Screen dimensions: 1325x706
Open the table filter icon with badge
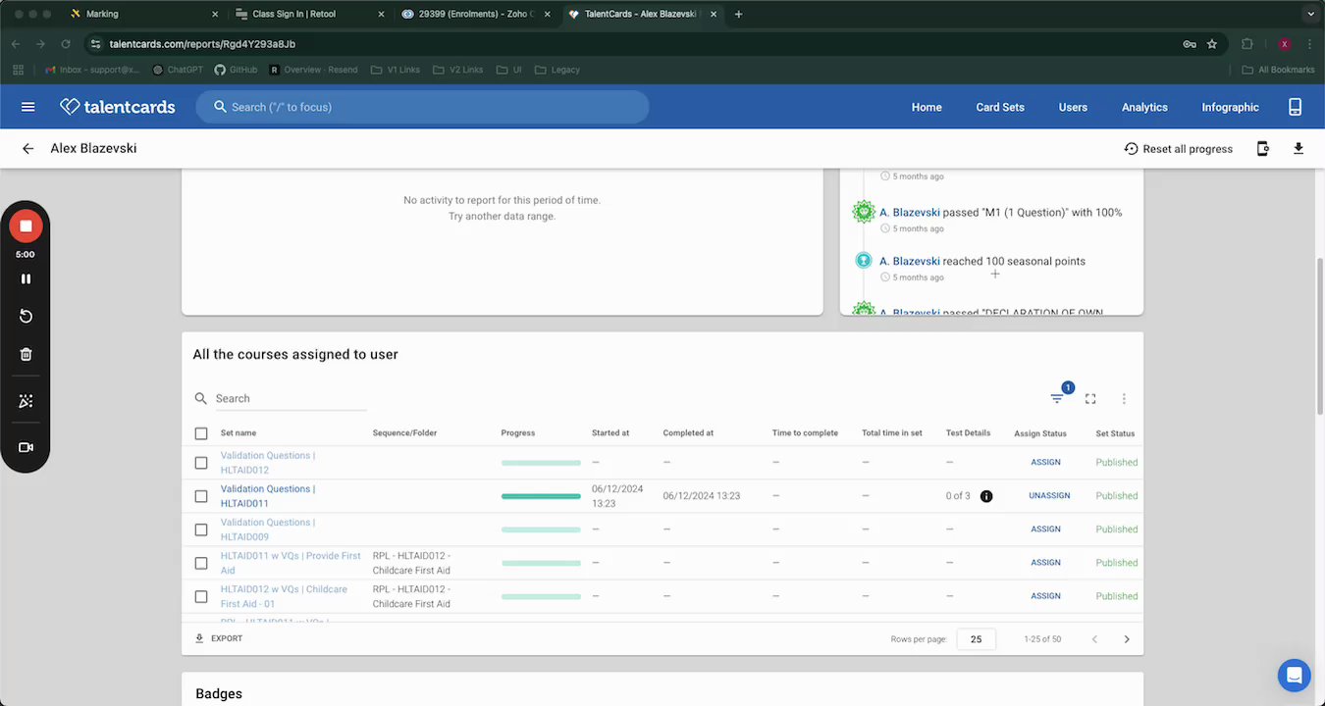pyautogui.click(x=1057, y=398)
